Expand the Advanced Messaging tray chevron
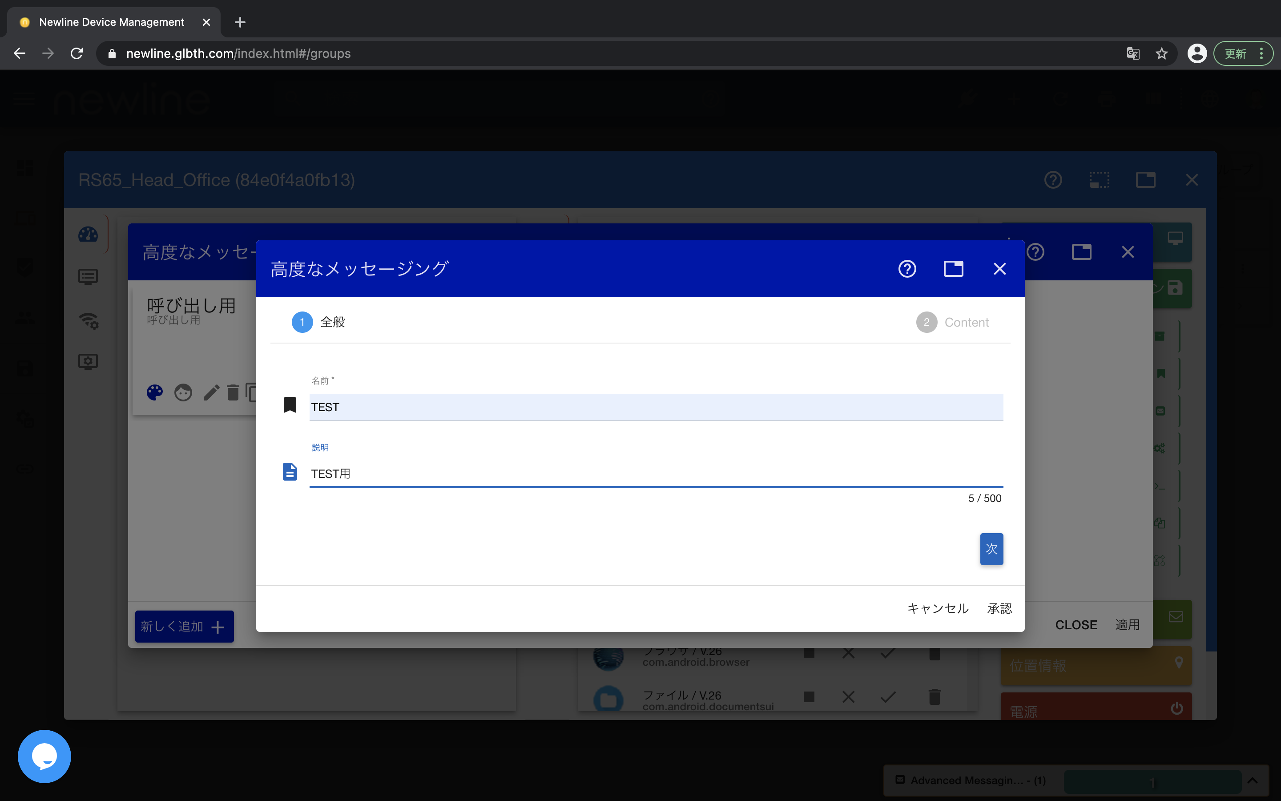The image size is (1281, 801). [1252, 781]
